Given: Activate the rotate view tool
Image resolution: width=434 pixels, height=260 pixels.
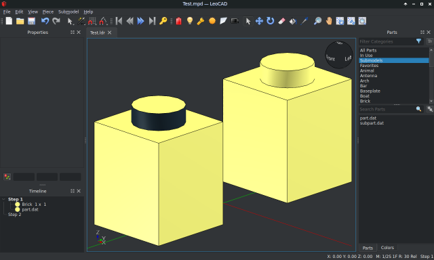Looking at the screenshot, I should [x=340, y=21].
